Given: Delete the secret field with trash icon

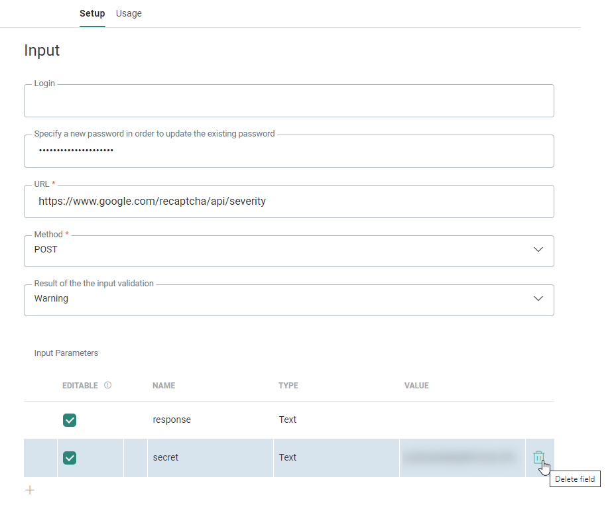Looking at the screenshot, I should pos(538,457).
